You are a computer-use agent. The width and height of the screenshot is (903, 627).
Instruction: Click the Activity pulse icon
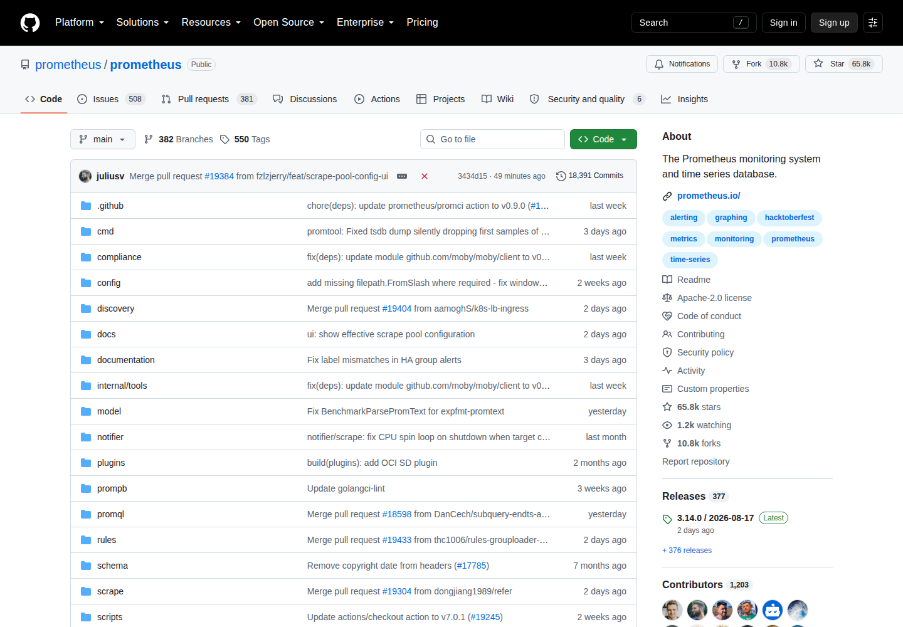pos(667,371)
